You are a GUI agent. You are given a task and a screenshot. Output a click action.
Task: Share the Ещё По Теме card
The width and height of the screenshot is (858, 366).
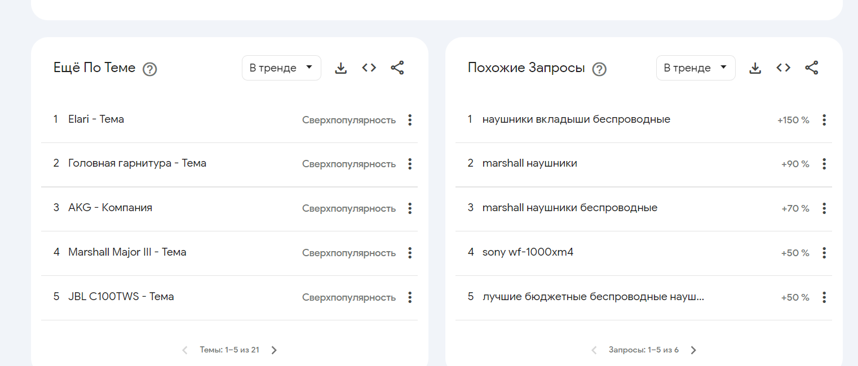pyautogui.click(x=397, y=68)
